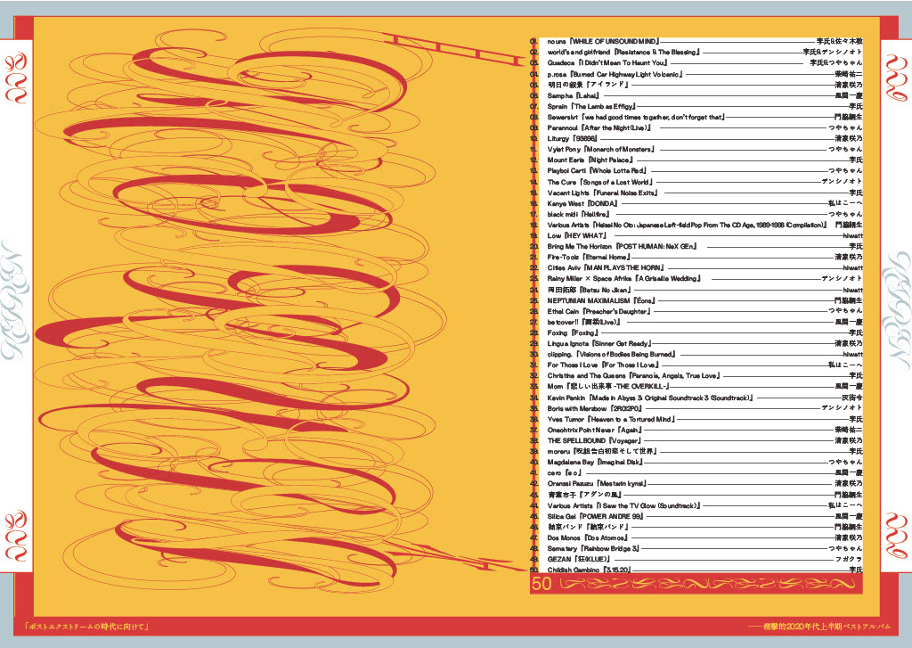
Task: Select Sematary 'Rainbow Bridge 3' row
Action: (x=696, y=548)
